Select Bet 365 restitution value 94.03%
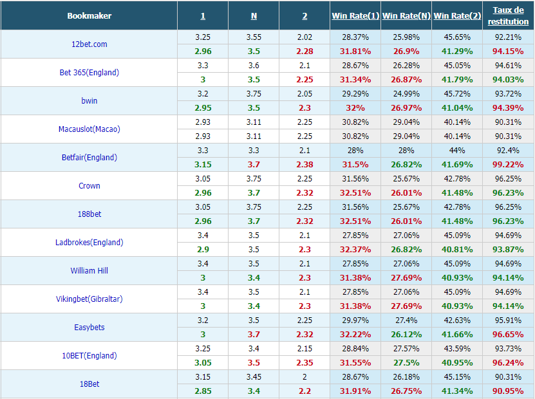 (508, 79)
